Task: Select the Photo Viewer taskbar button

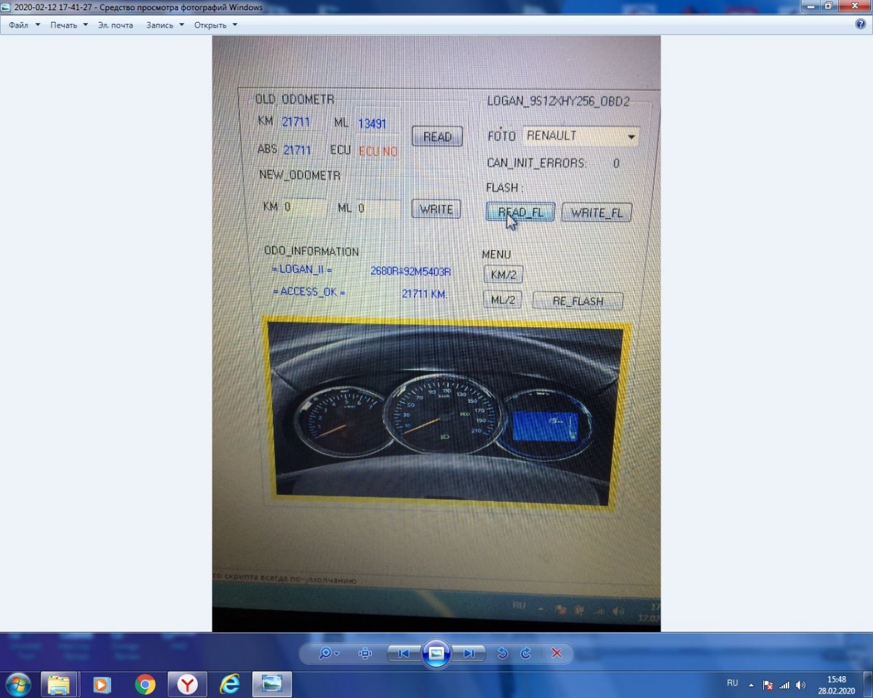Action: [272, 684]
